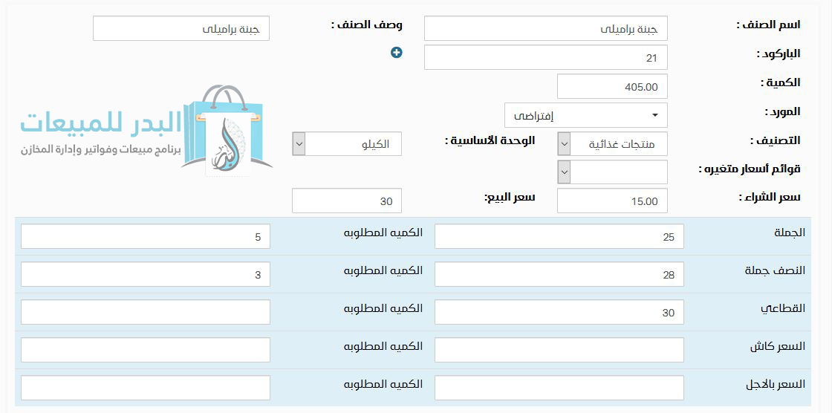Click the empty السعر كاش price field
This screenshot has height=413, width=832.
[x=559, y=350]
